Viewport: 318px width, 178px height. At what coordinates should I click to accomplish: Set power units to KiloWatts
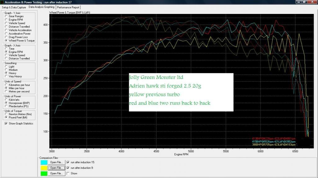pyautogui.click(x=6, y=99)
